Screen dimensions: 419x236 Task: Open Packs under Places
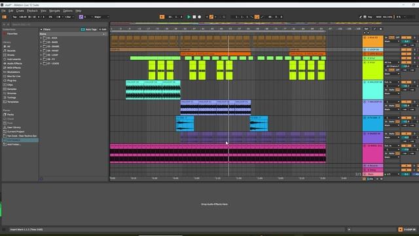coord(10,115)
